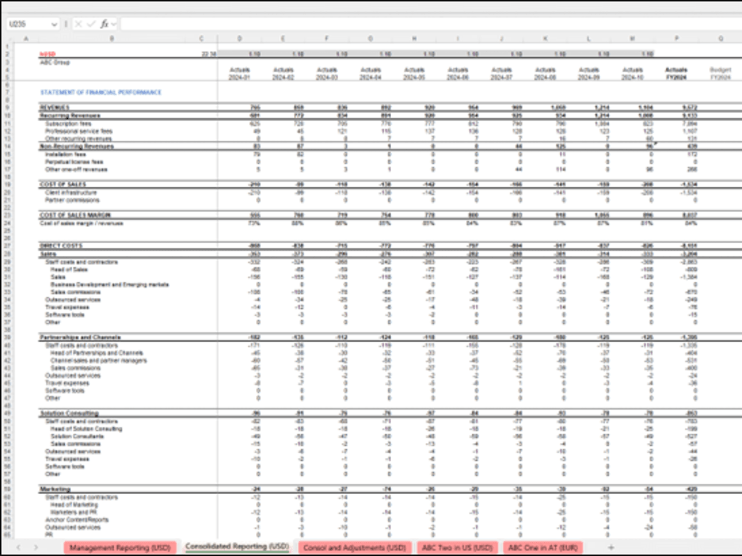Click previous sheet navigation arrow

click(x=19, y=547)
